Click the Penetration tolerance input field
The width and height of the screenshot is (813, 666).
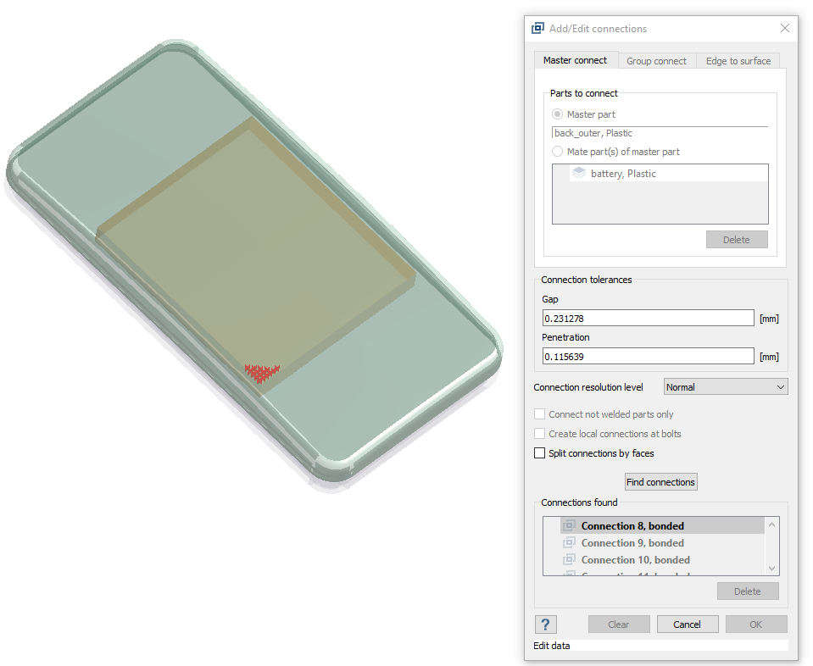point(648,357)
